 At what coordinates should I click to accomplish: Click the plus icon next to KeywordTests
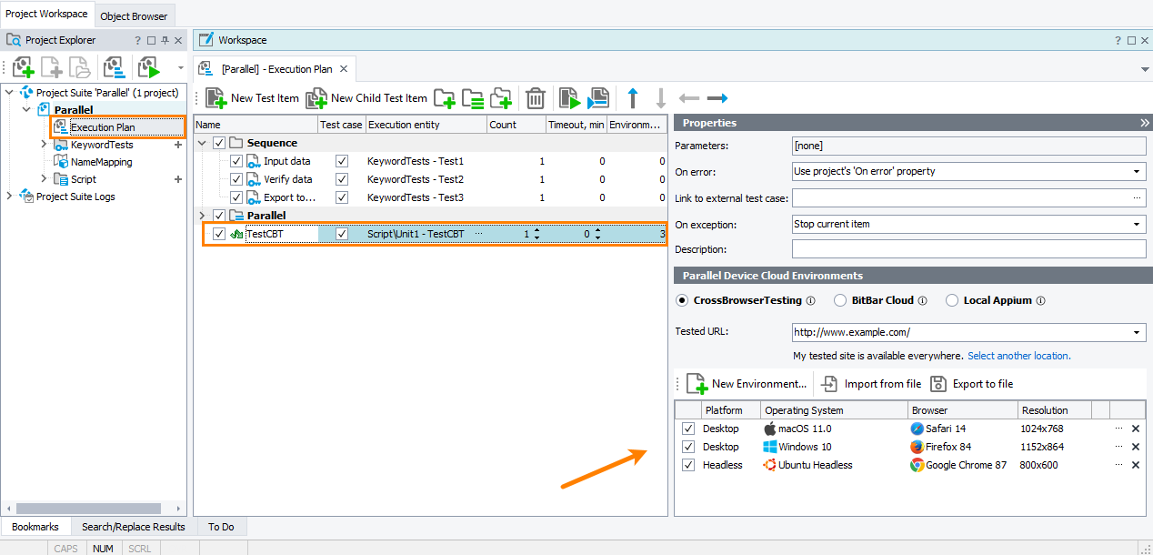pyautogui.click(x=178, y=145)
